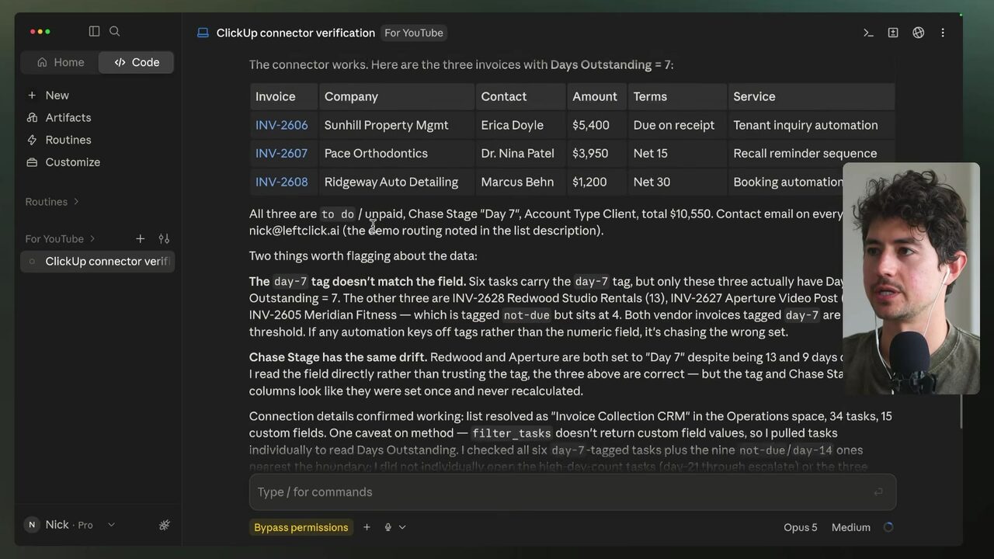Open invoice link INV-2607
Screen dimensions: 994x559
tap(281, 153)
